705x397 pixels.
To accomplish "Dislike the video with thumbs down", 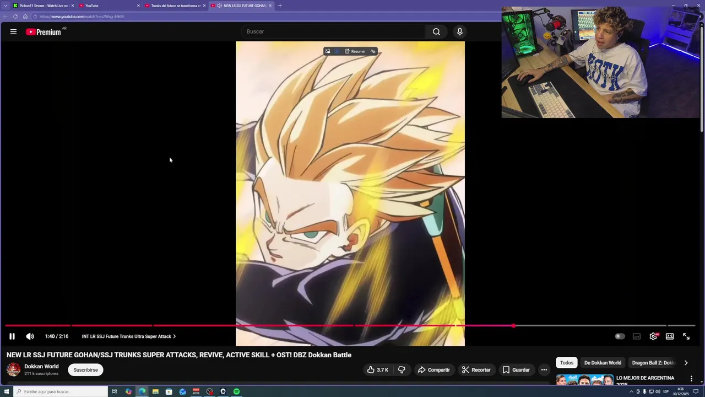I will [x=402, y=370].
